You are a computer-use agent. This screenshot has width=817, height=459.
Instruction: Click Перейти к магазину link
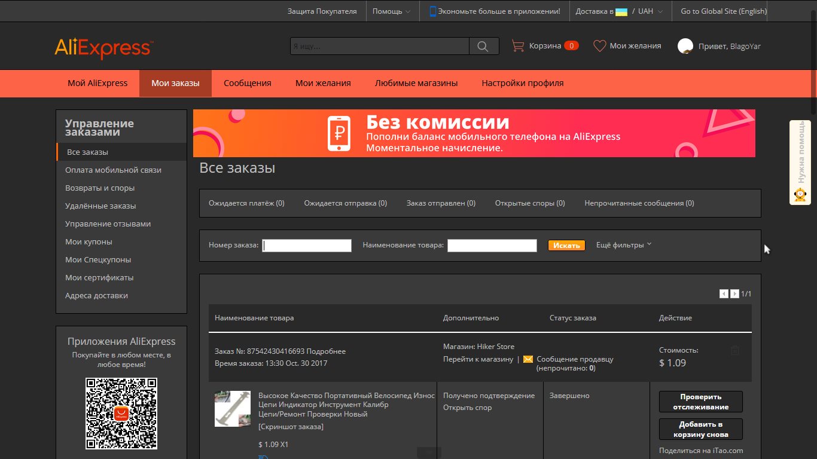tap(478, 359)
